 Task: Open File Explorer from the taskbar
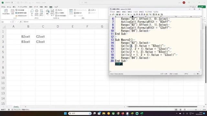(104, 113)
